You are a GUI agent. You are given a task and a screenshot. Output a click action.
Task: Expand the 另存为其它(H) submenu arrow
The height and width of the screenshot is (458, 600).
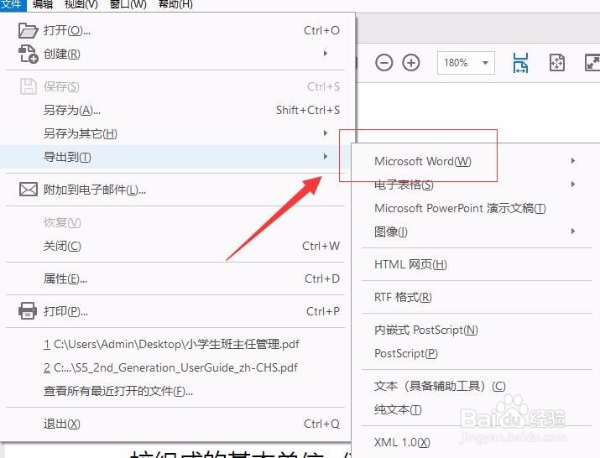(x=326, y=133)
